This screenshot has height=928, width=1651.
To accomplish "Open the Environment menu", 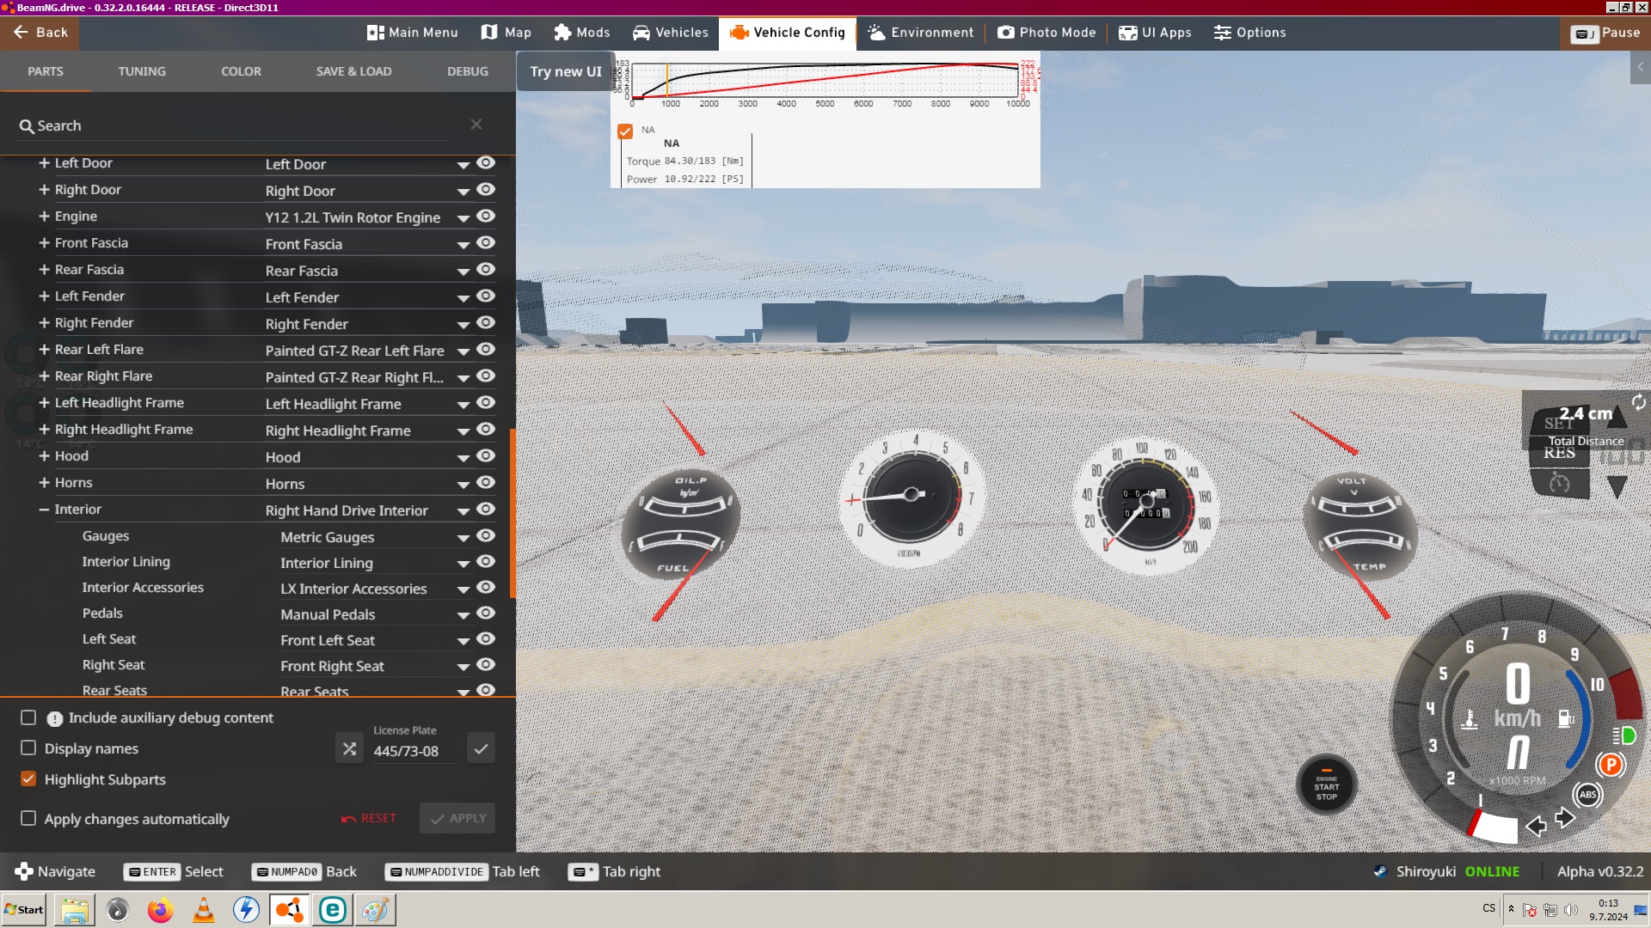I will tap(920, 33).
